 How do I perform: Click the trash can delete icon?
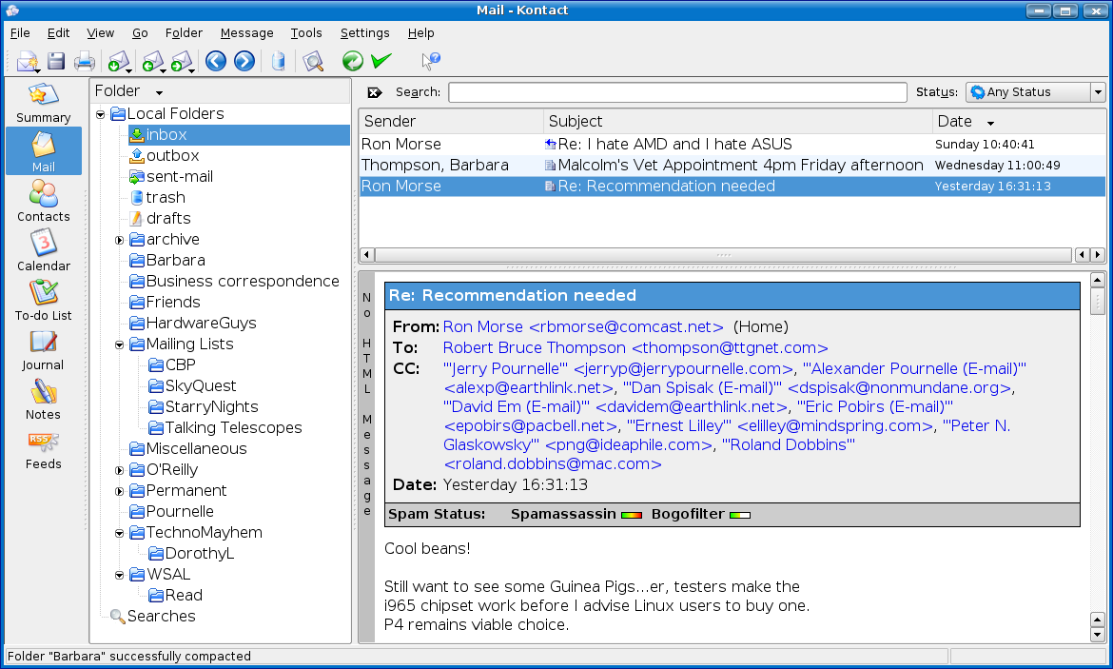278,62
